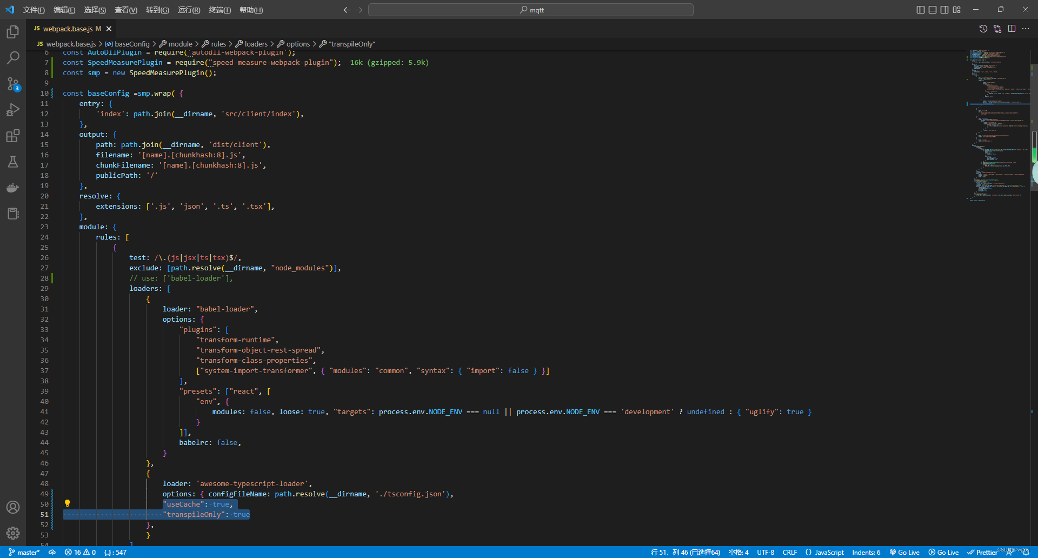Viewport: 1038px width, 558px height.
Task: View Source Control with 3 pending changes
Action: point(13,84)
